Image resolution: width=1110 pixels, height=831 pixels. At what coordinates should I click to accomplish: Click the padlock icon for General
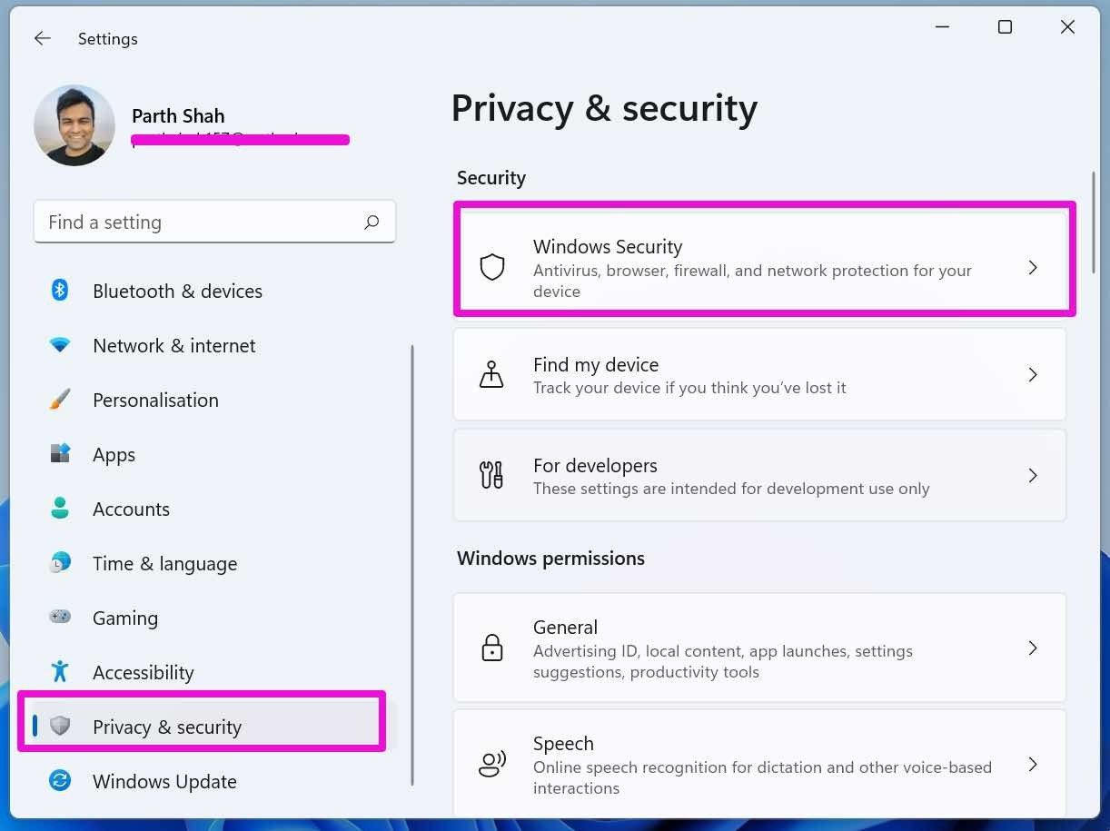[491, 648]
